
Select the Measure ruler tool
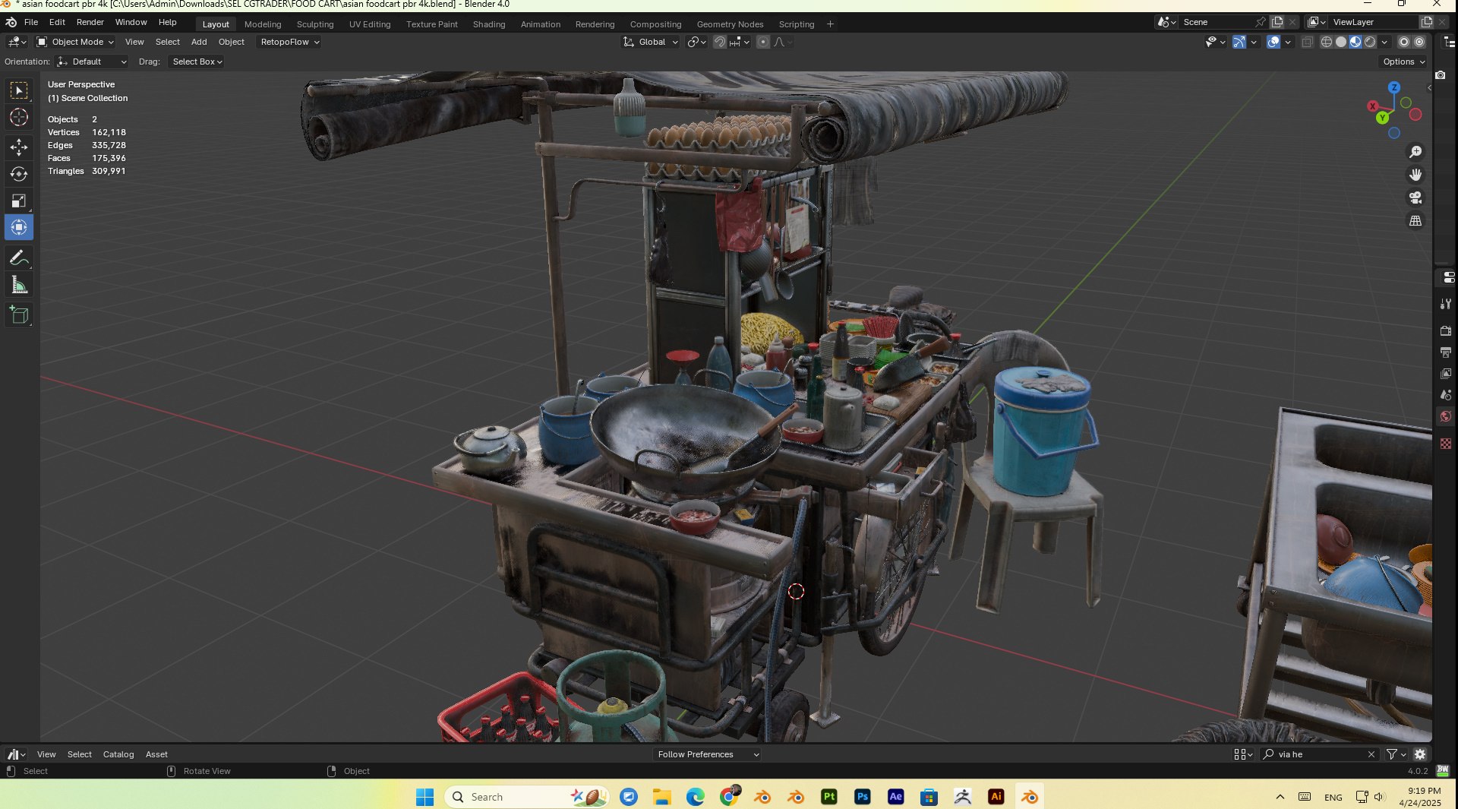click(19, 285)
